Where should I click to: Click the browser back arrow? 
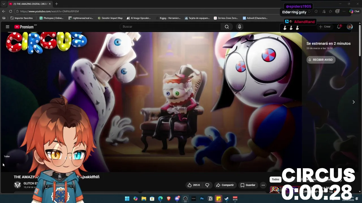(x=4, y=11)
